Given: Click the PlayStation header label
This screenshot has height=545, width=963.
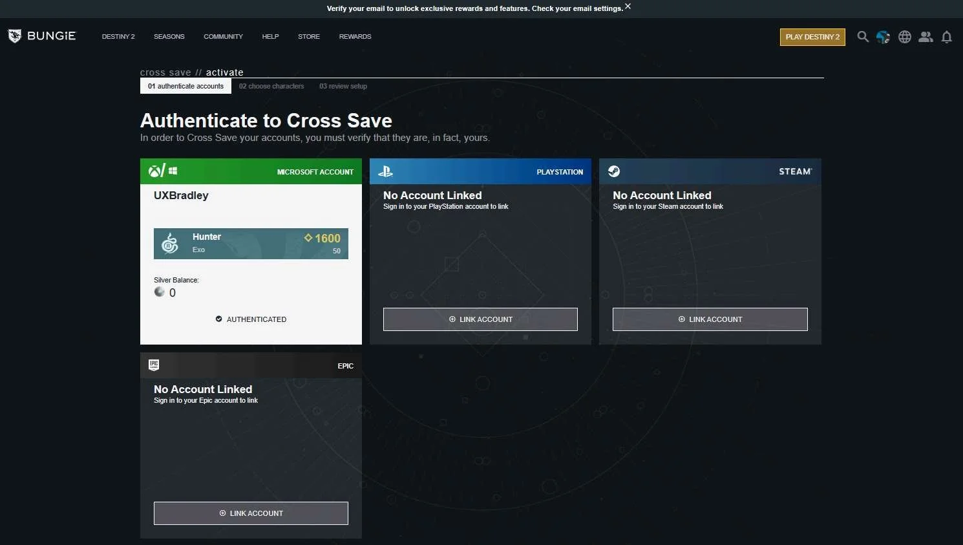Looking at the screenshot, I should (x=560, y=172).
